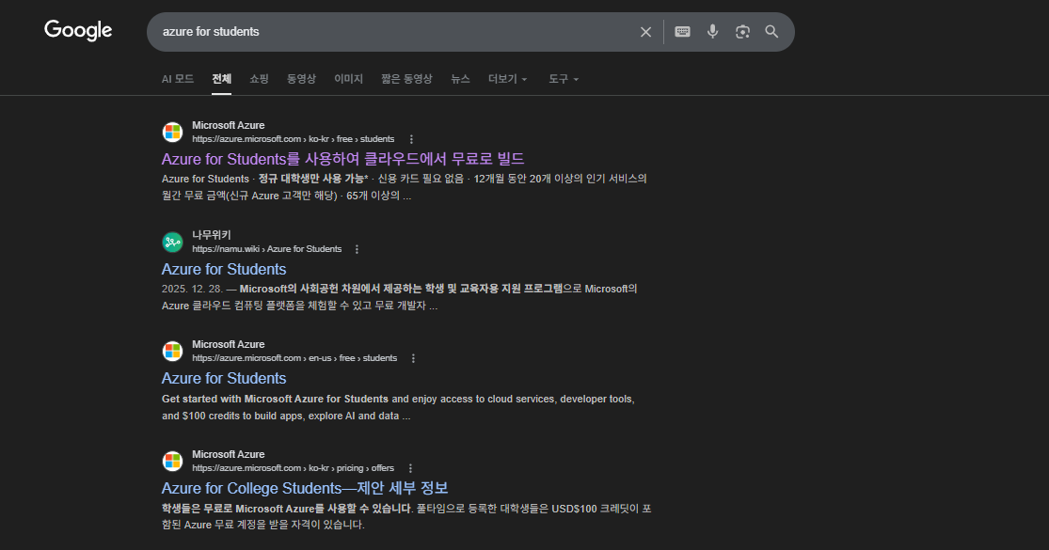This screenshot has width=1049, height=550.
Task: Click Microsoft favicon of en-us students result
Action: click(x=172, y=352)
